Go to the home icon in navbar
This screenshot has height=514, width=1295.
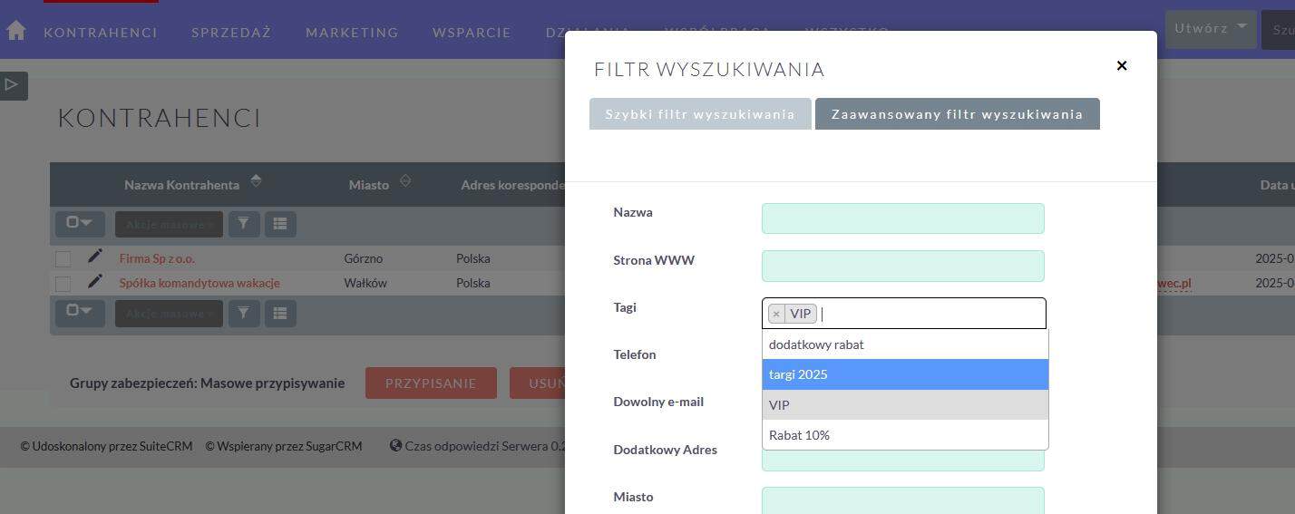(x=15, y=31)
